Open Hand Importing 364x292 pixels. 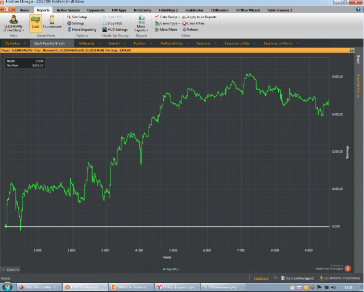(82, 30)
